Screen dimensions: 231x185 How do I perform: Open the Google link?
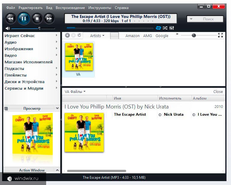click(162, 36)
